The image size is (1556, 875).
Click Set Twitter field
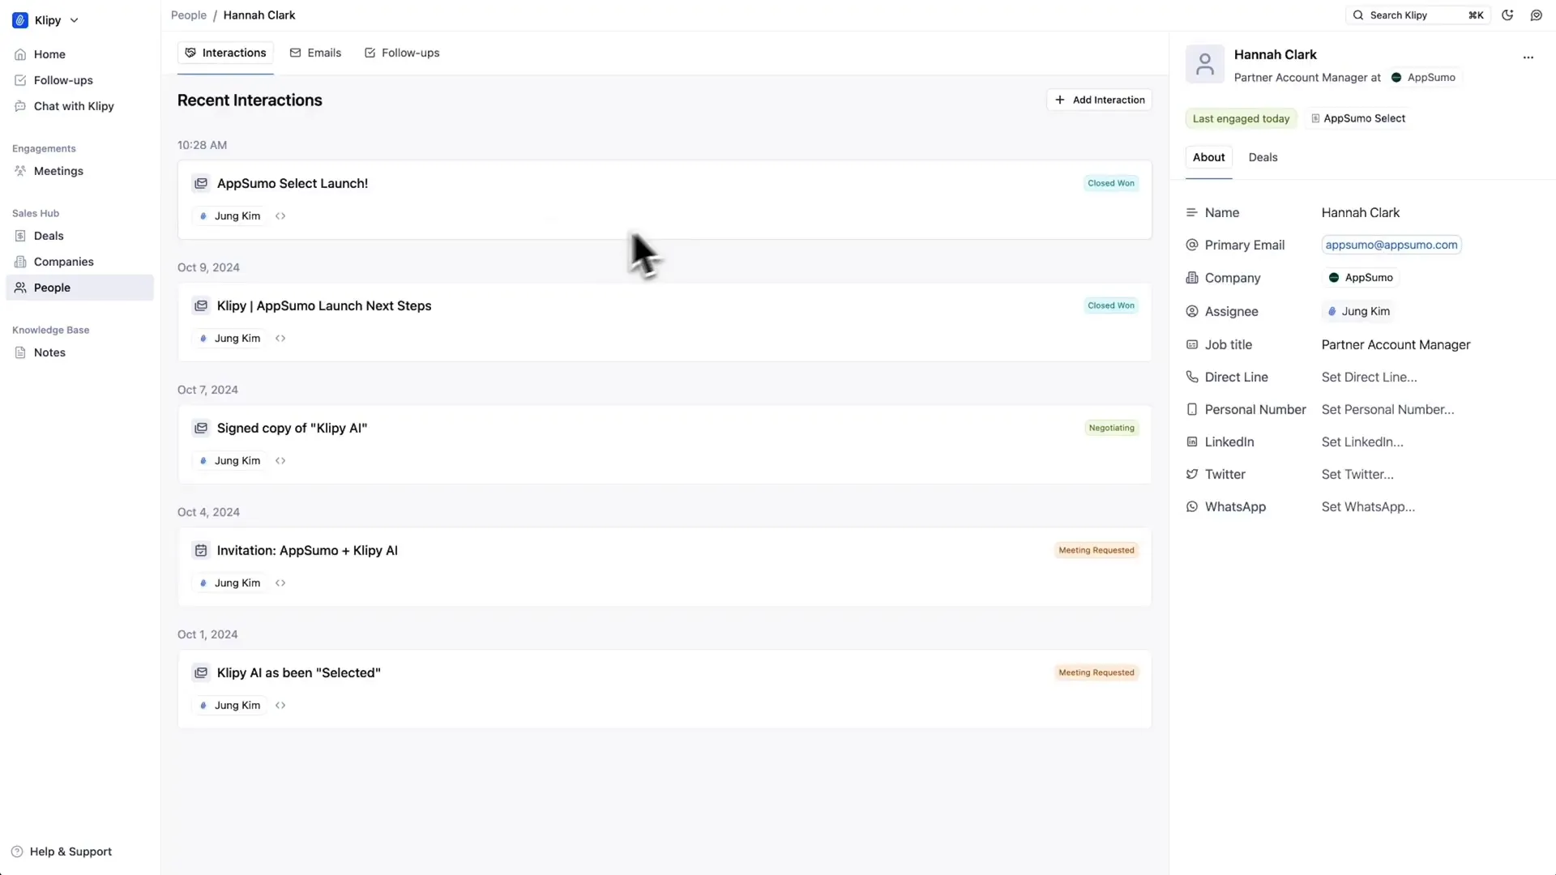(1357, 474)
